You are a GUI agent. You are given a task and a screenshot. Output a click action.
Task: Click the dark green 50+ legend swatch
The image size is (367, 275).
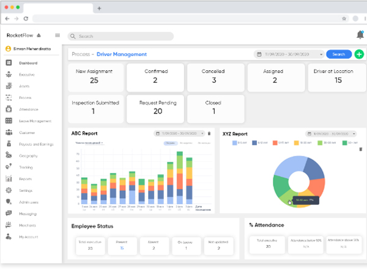click(x=344, y=143)
